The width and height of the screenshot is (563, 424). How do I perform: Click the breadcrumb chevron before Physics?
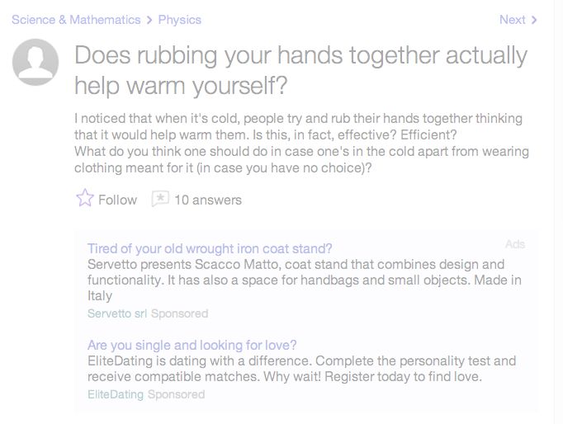pos(149,20)
